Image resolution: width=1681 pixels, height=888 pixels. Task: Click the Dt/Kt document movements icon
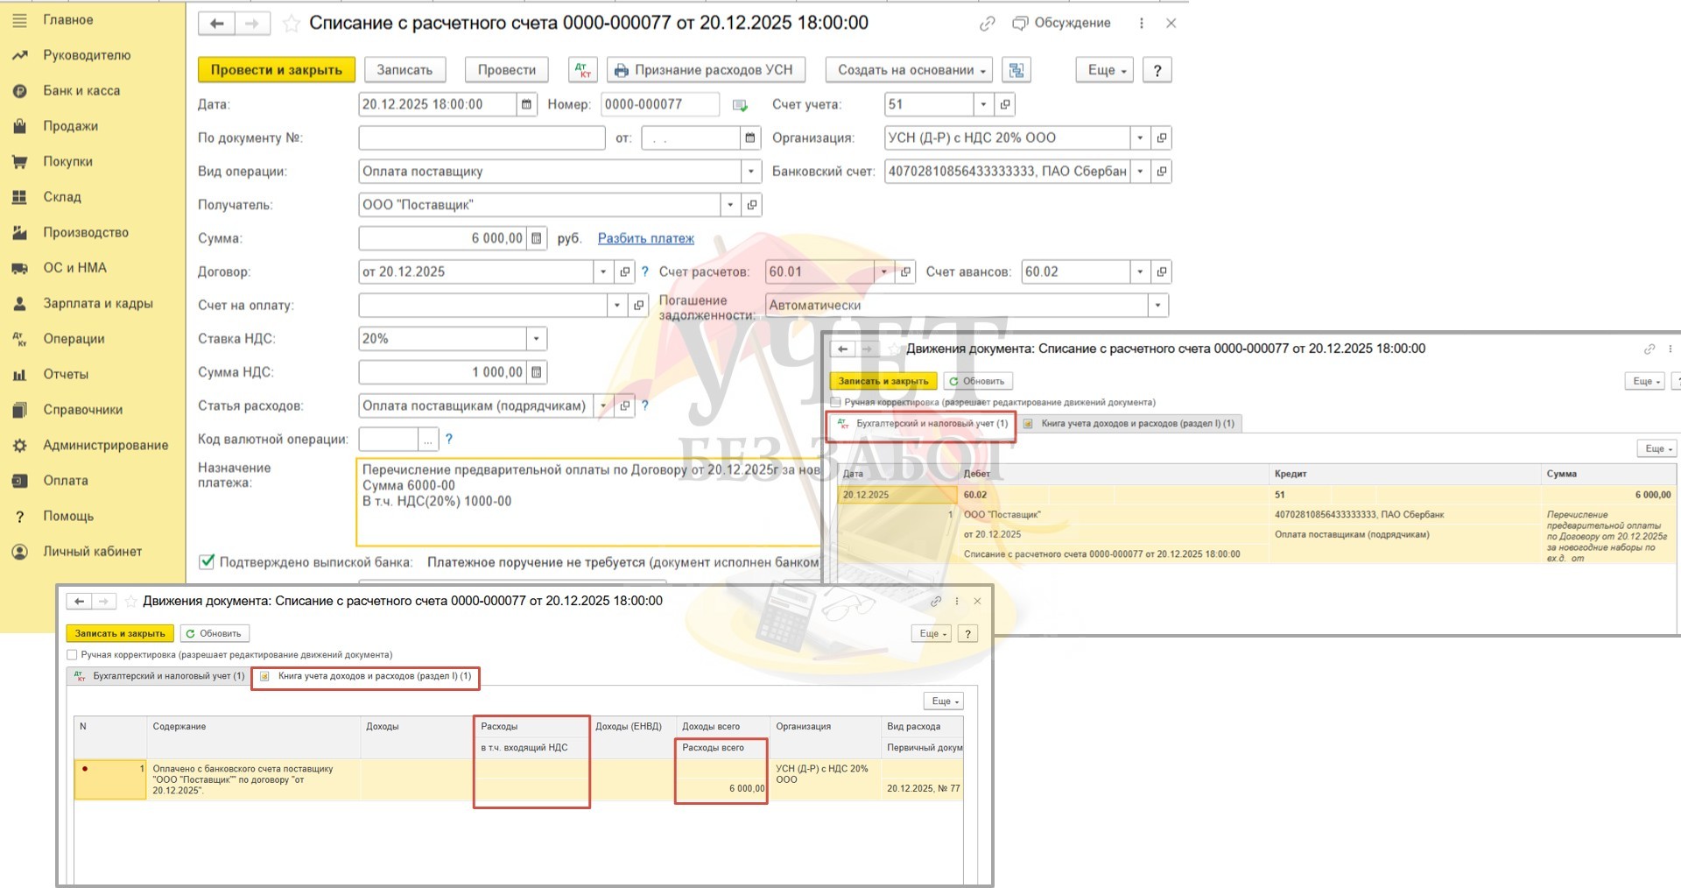(x=582, y=70)
